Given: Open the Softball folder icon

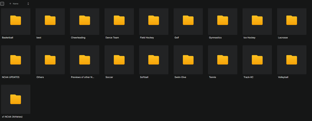Looking at the screenshot, I should point(154,60).
